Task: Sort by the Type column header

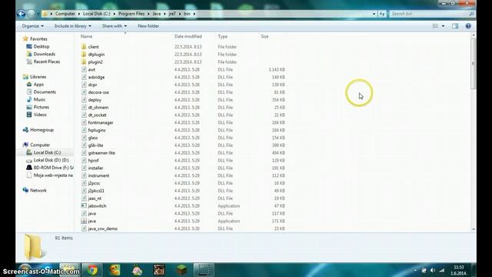Action: click(222, 36)
